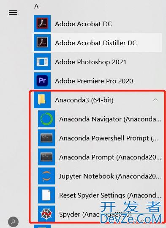Click the Jupyter Notebook icon
The width and height of the screenshot is (166, 228).
click(46, 176)
